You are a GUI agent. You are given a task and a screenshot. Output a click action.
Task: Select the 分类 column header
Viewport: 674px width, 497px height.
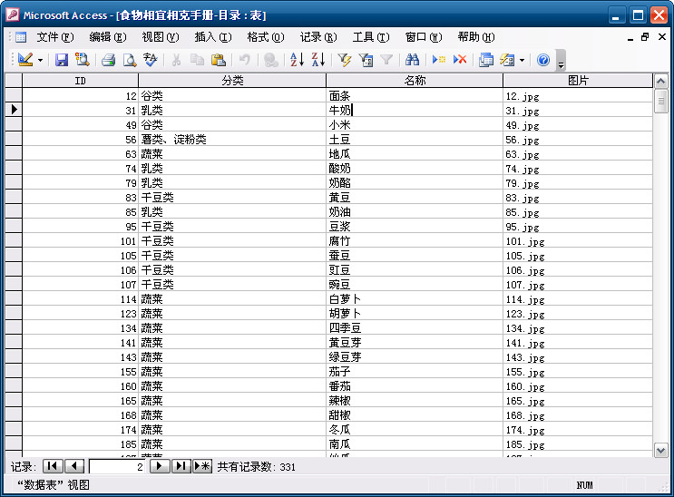click(232, 81)
